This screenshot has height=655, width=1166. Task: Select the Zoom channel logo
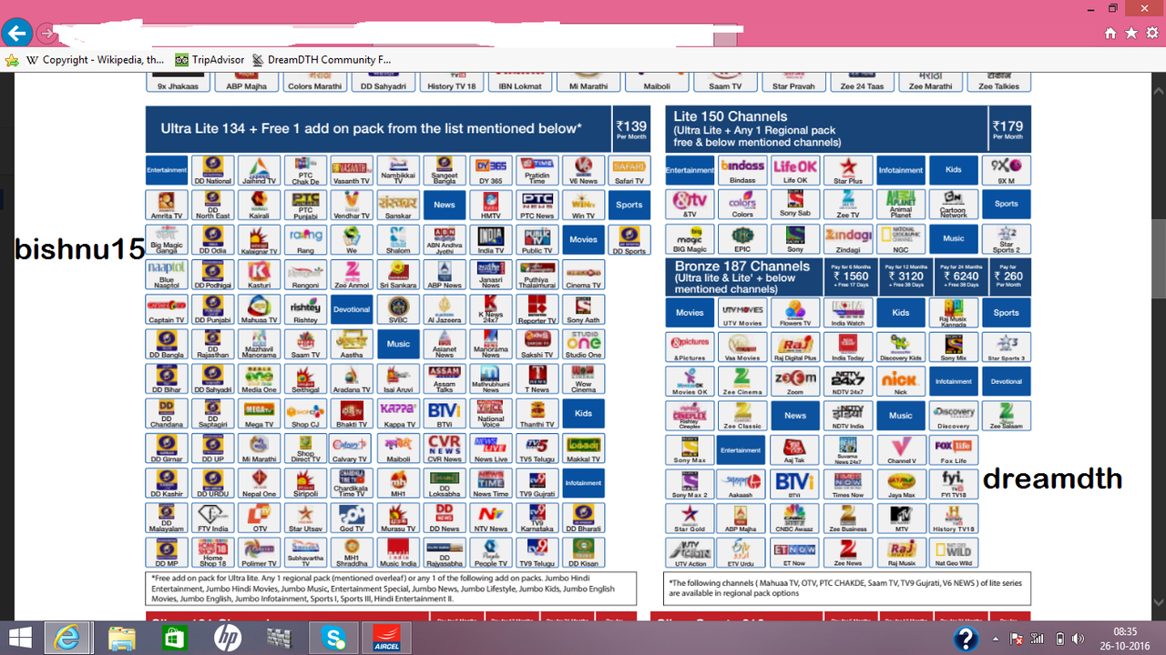point(795,381)
